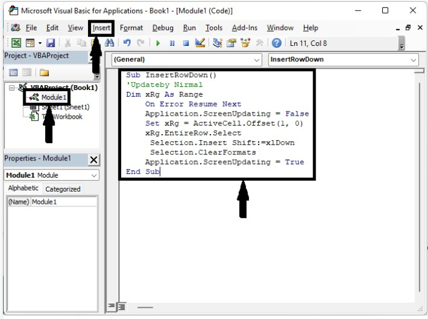Click the 'Dim xRg As Range' line
Viewport: 428px width, 319px height.
pos(164,94)
